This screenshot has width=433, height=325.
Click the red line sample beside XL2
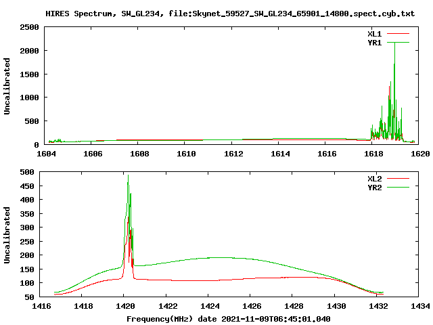coord(398,179)
